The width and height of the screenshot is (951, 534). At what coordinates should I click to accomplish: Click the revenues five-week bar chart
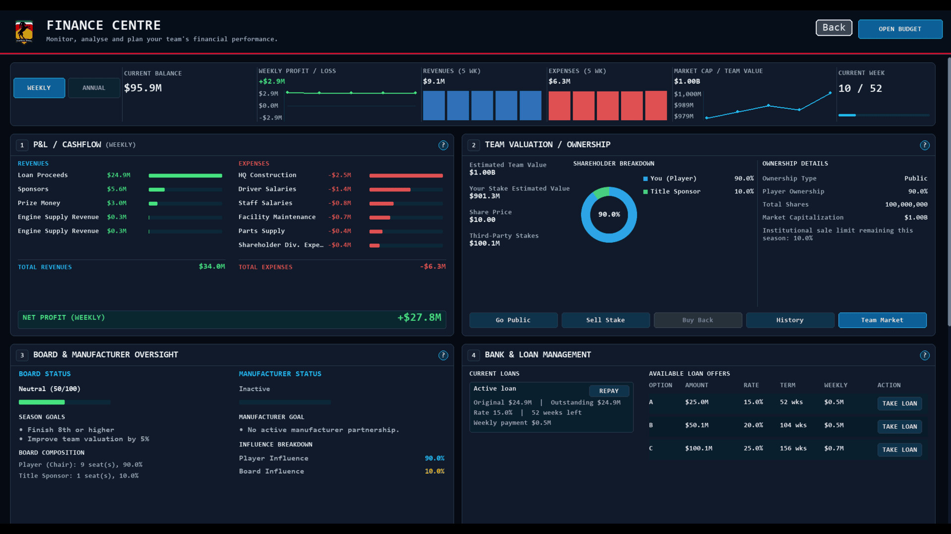[482, 105]
